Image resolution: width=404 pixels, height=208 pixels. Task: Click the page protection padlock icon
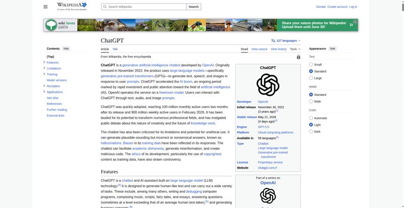point(298,57)
